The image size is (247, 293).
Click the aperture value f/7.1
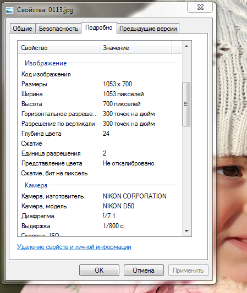coord(109,216)
